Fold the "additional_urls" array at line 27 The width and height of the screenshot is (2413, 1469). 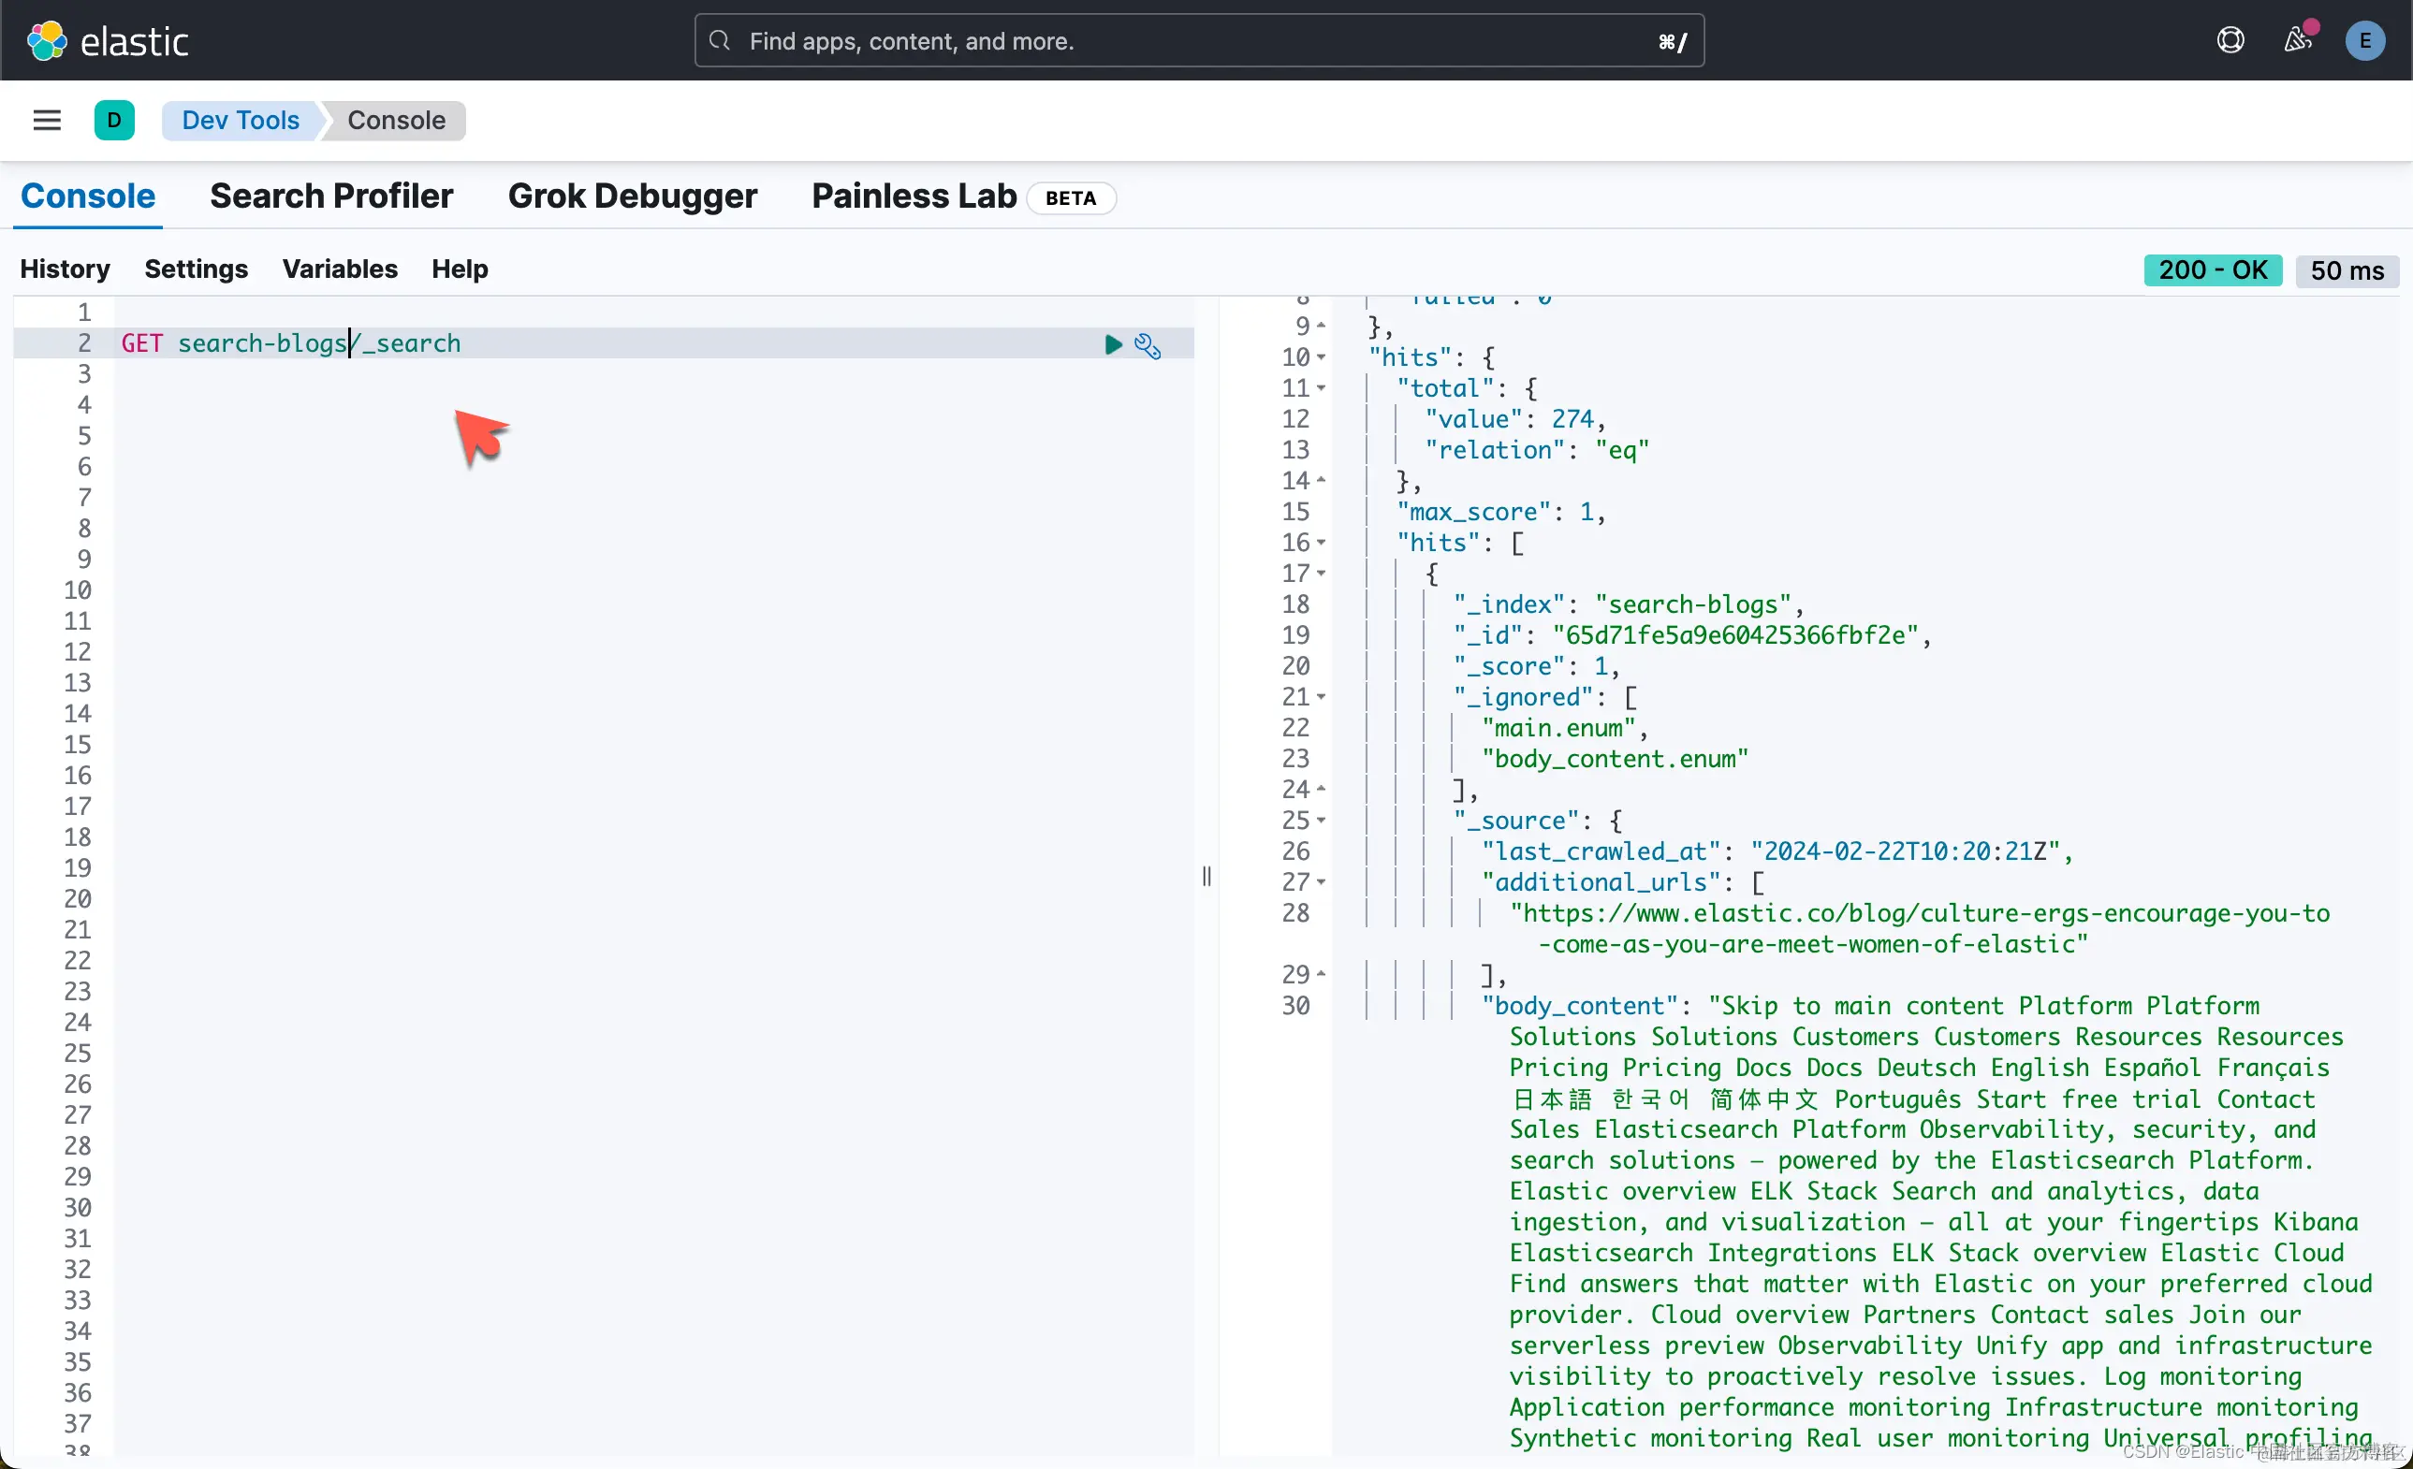(1321, 881)
